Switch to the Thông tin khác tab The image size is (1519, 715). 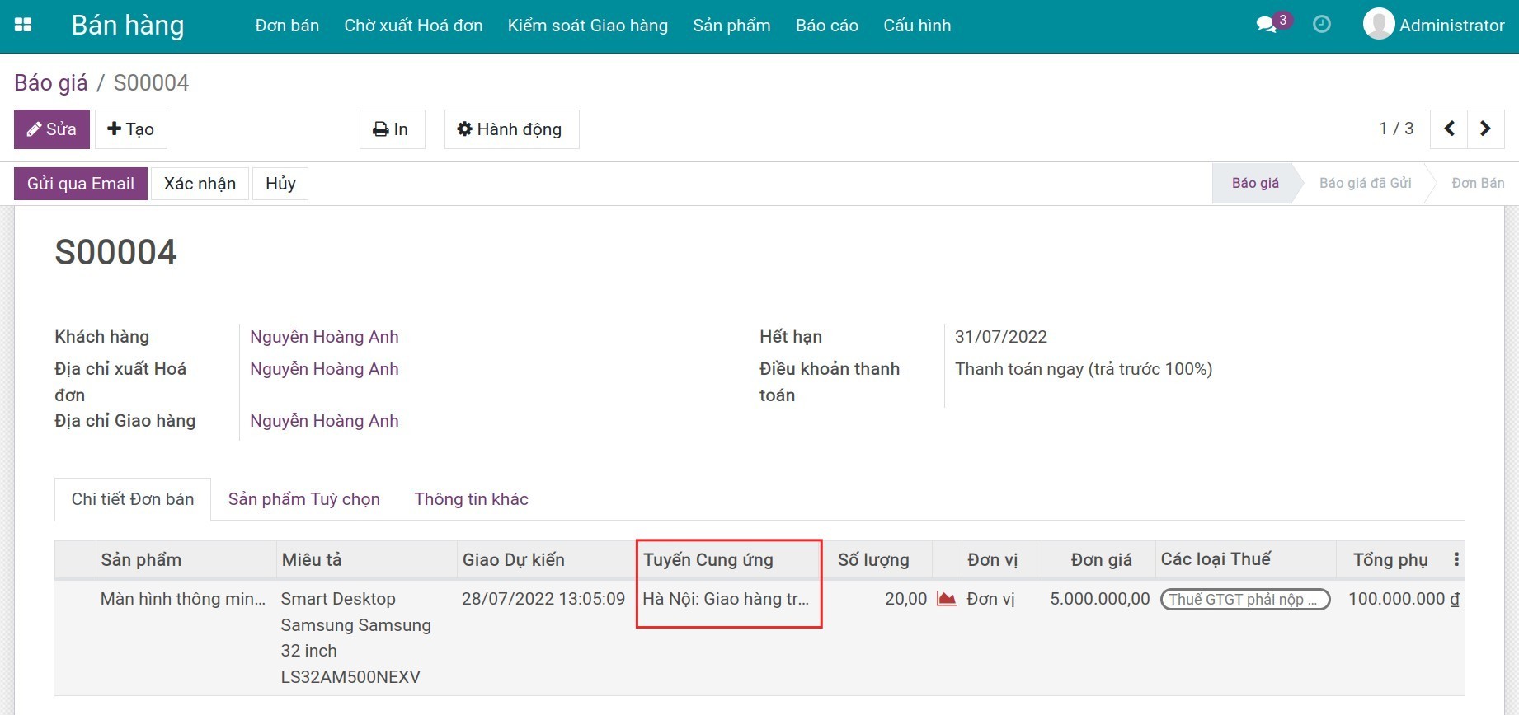point(471,499)
